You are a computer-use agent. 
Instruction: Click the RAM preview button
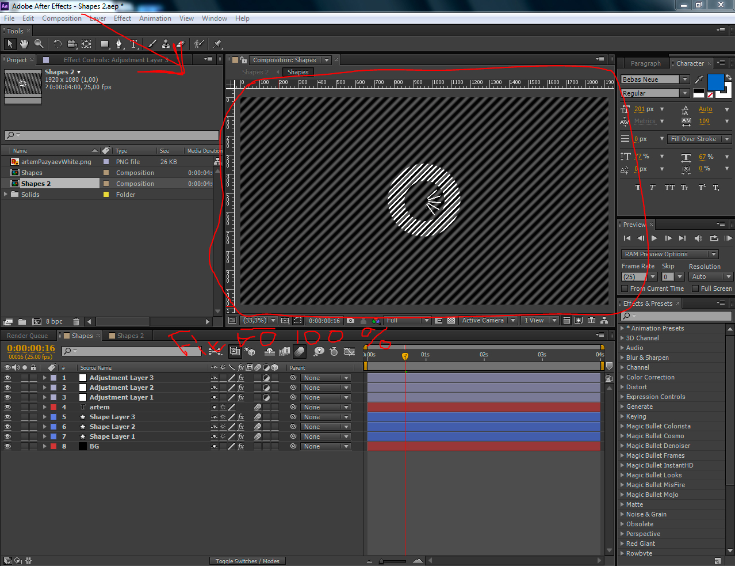pyautogui.click(x=728, y=238)
